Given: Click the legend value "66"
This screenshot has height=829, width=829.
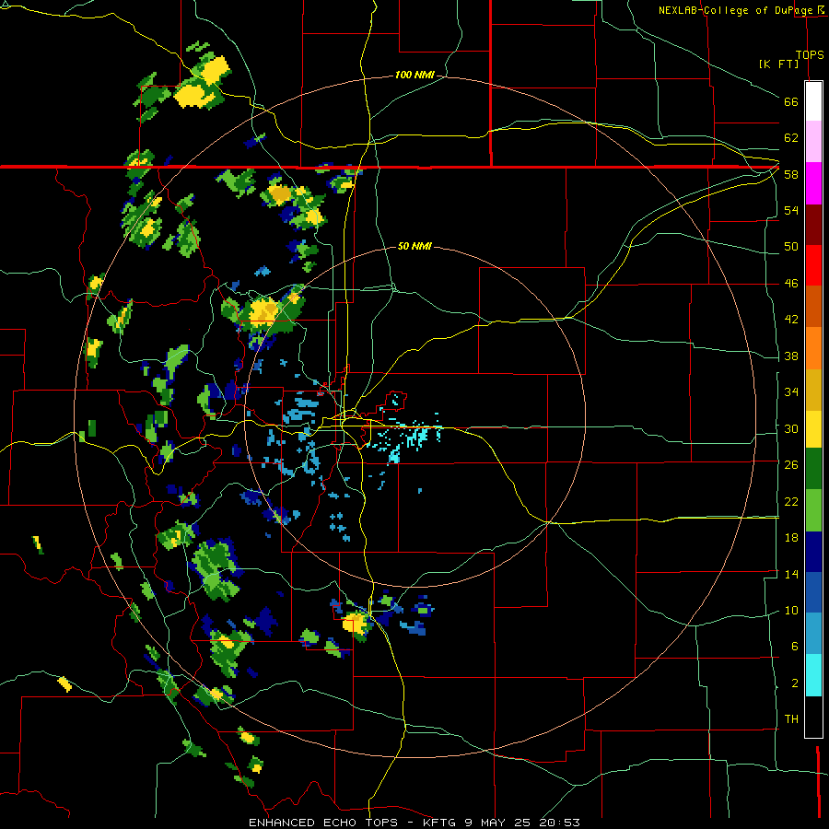Looking at the screenshot, I should click(x=791, y=101).
